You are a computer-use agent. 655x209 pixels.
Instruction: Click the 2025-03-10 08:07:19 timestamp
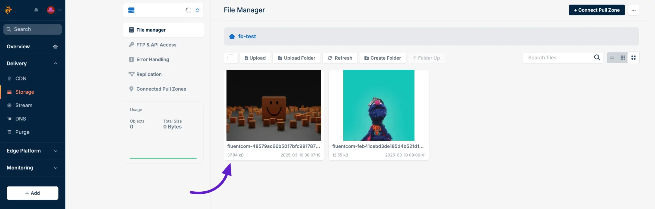(x=300, y=155)
